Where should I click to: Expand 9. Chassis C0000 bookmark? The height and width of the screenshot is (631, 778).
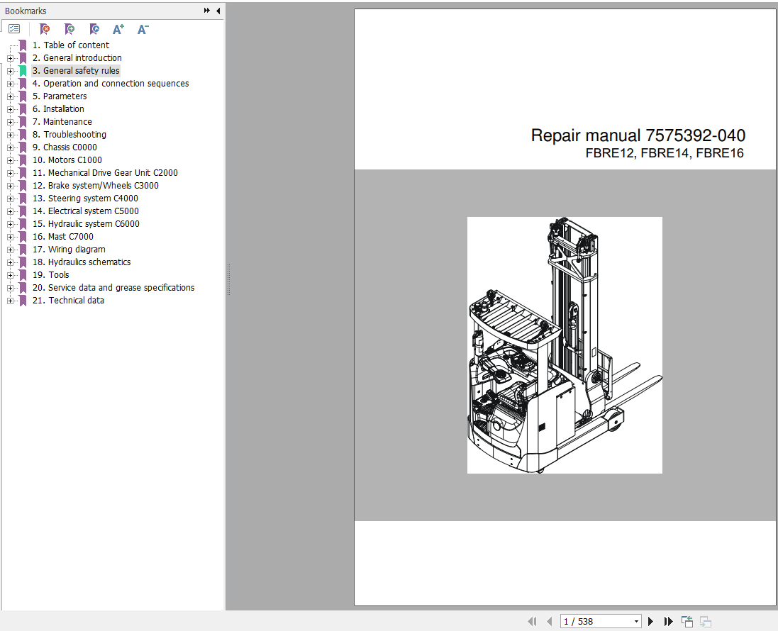[10, 148]
